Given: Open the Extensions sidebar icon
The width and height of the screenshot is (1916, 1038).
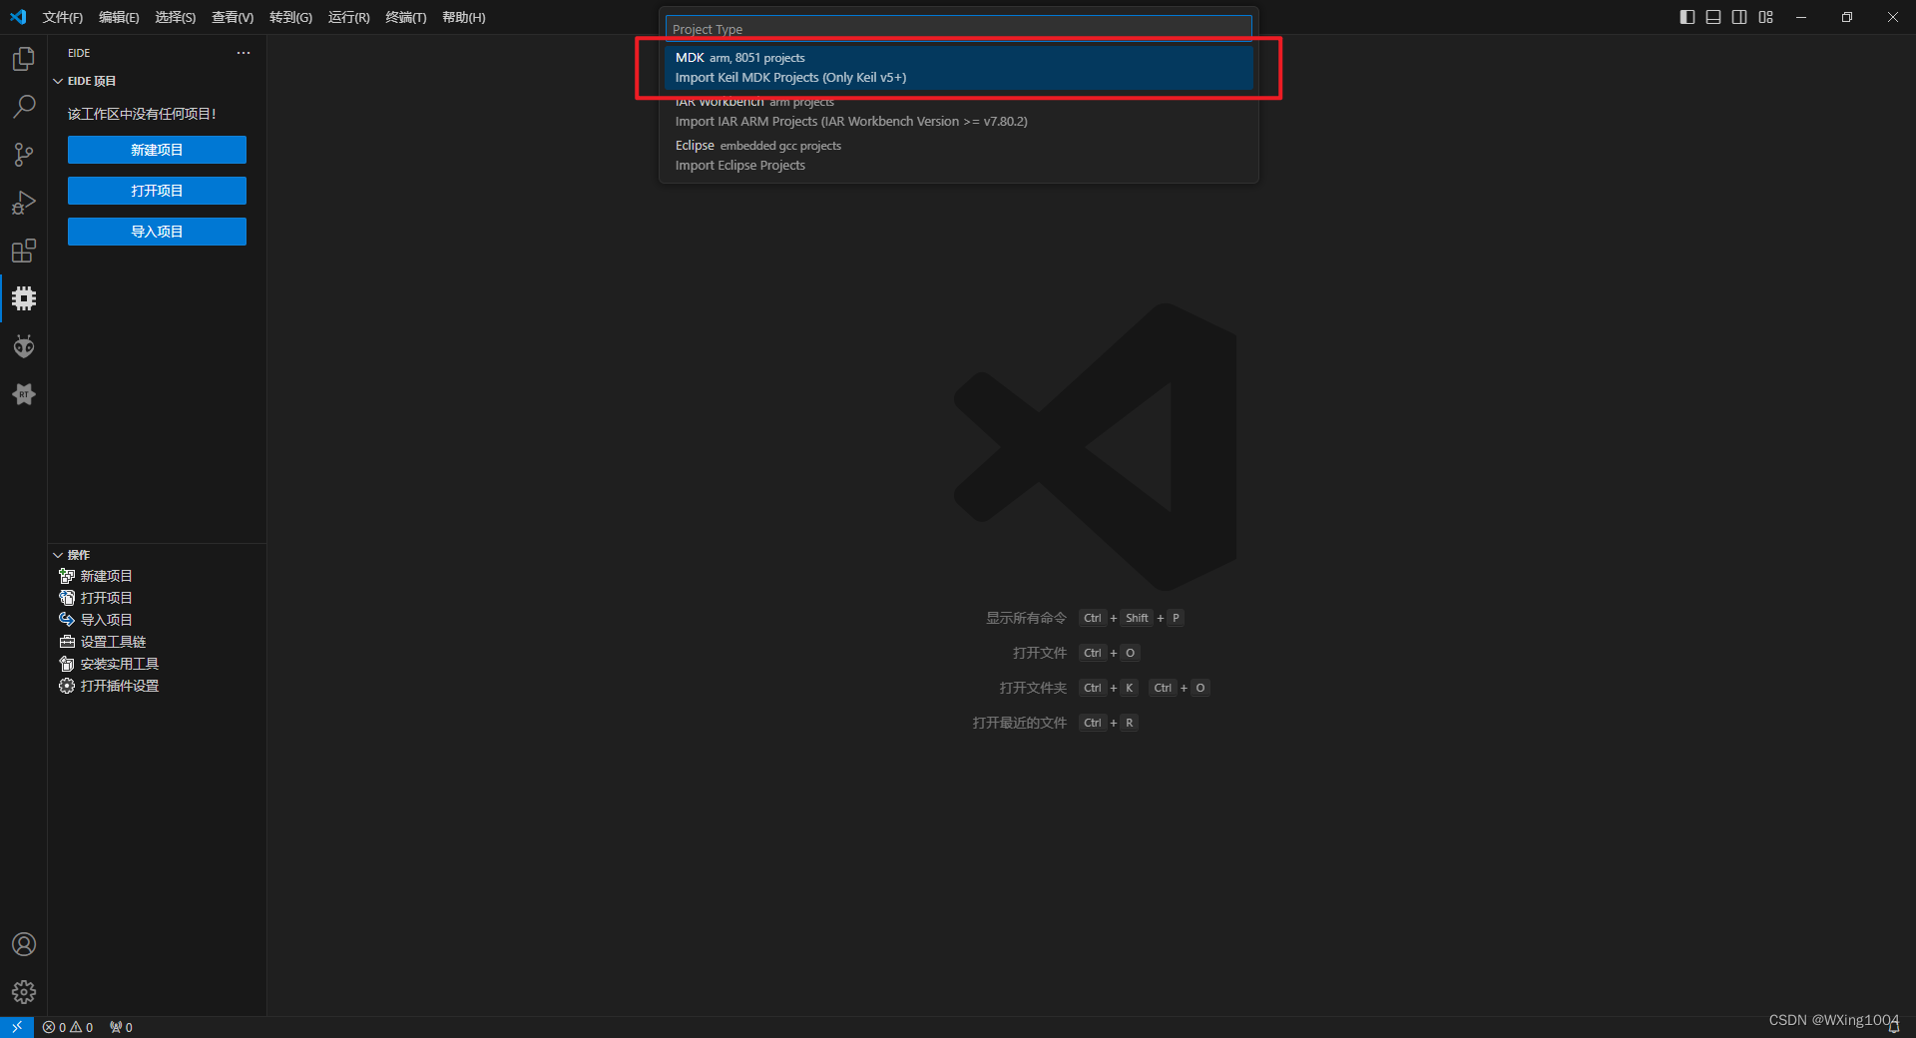Looking at the screenshot, I should [24, 251].
